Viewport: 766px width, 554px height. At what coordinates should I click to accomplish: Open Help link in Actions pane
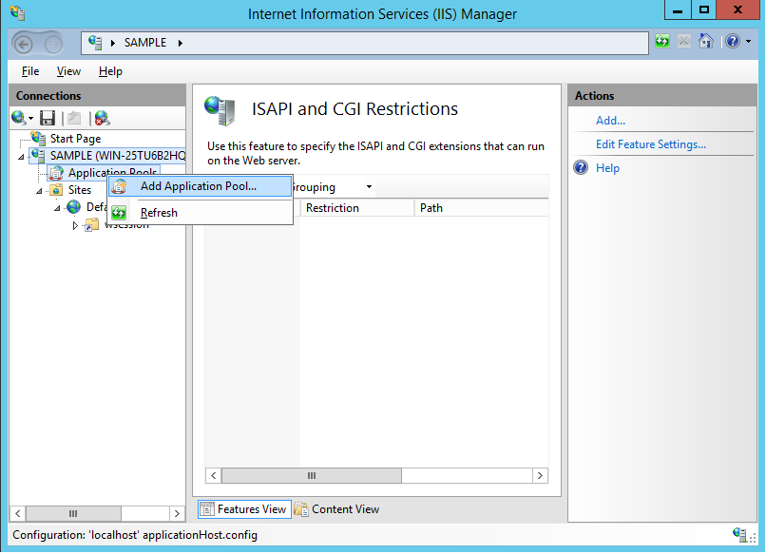coord(607,168)
